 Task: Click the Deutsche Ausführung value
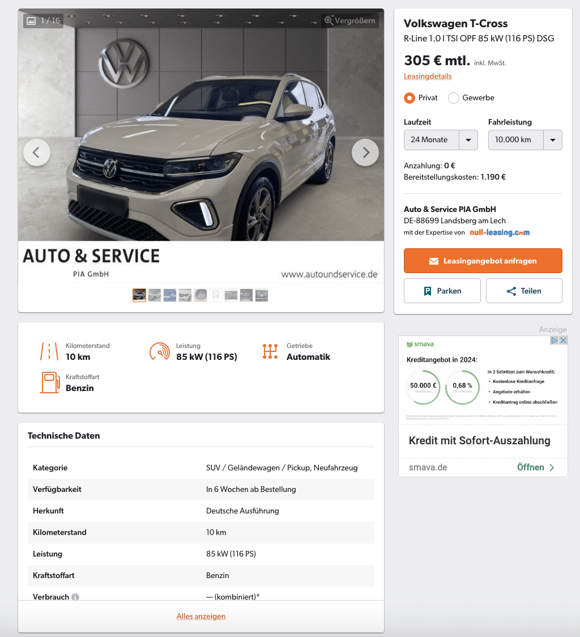242,511
